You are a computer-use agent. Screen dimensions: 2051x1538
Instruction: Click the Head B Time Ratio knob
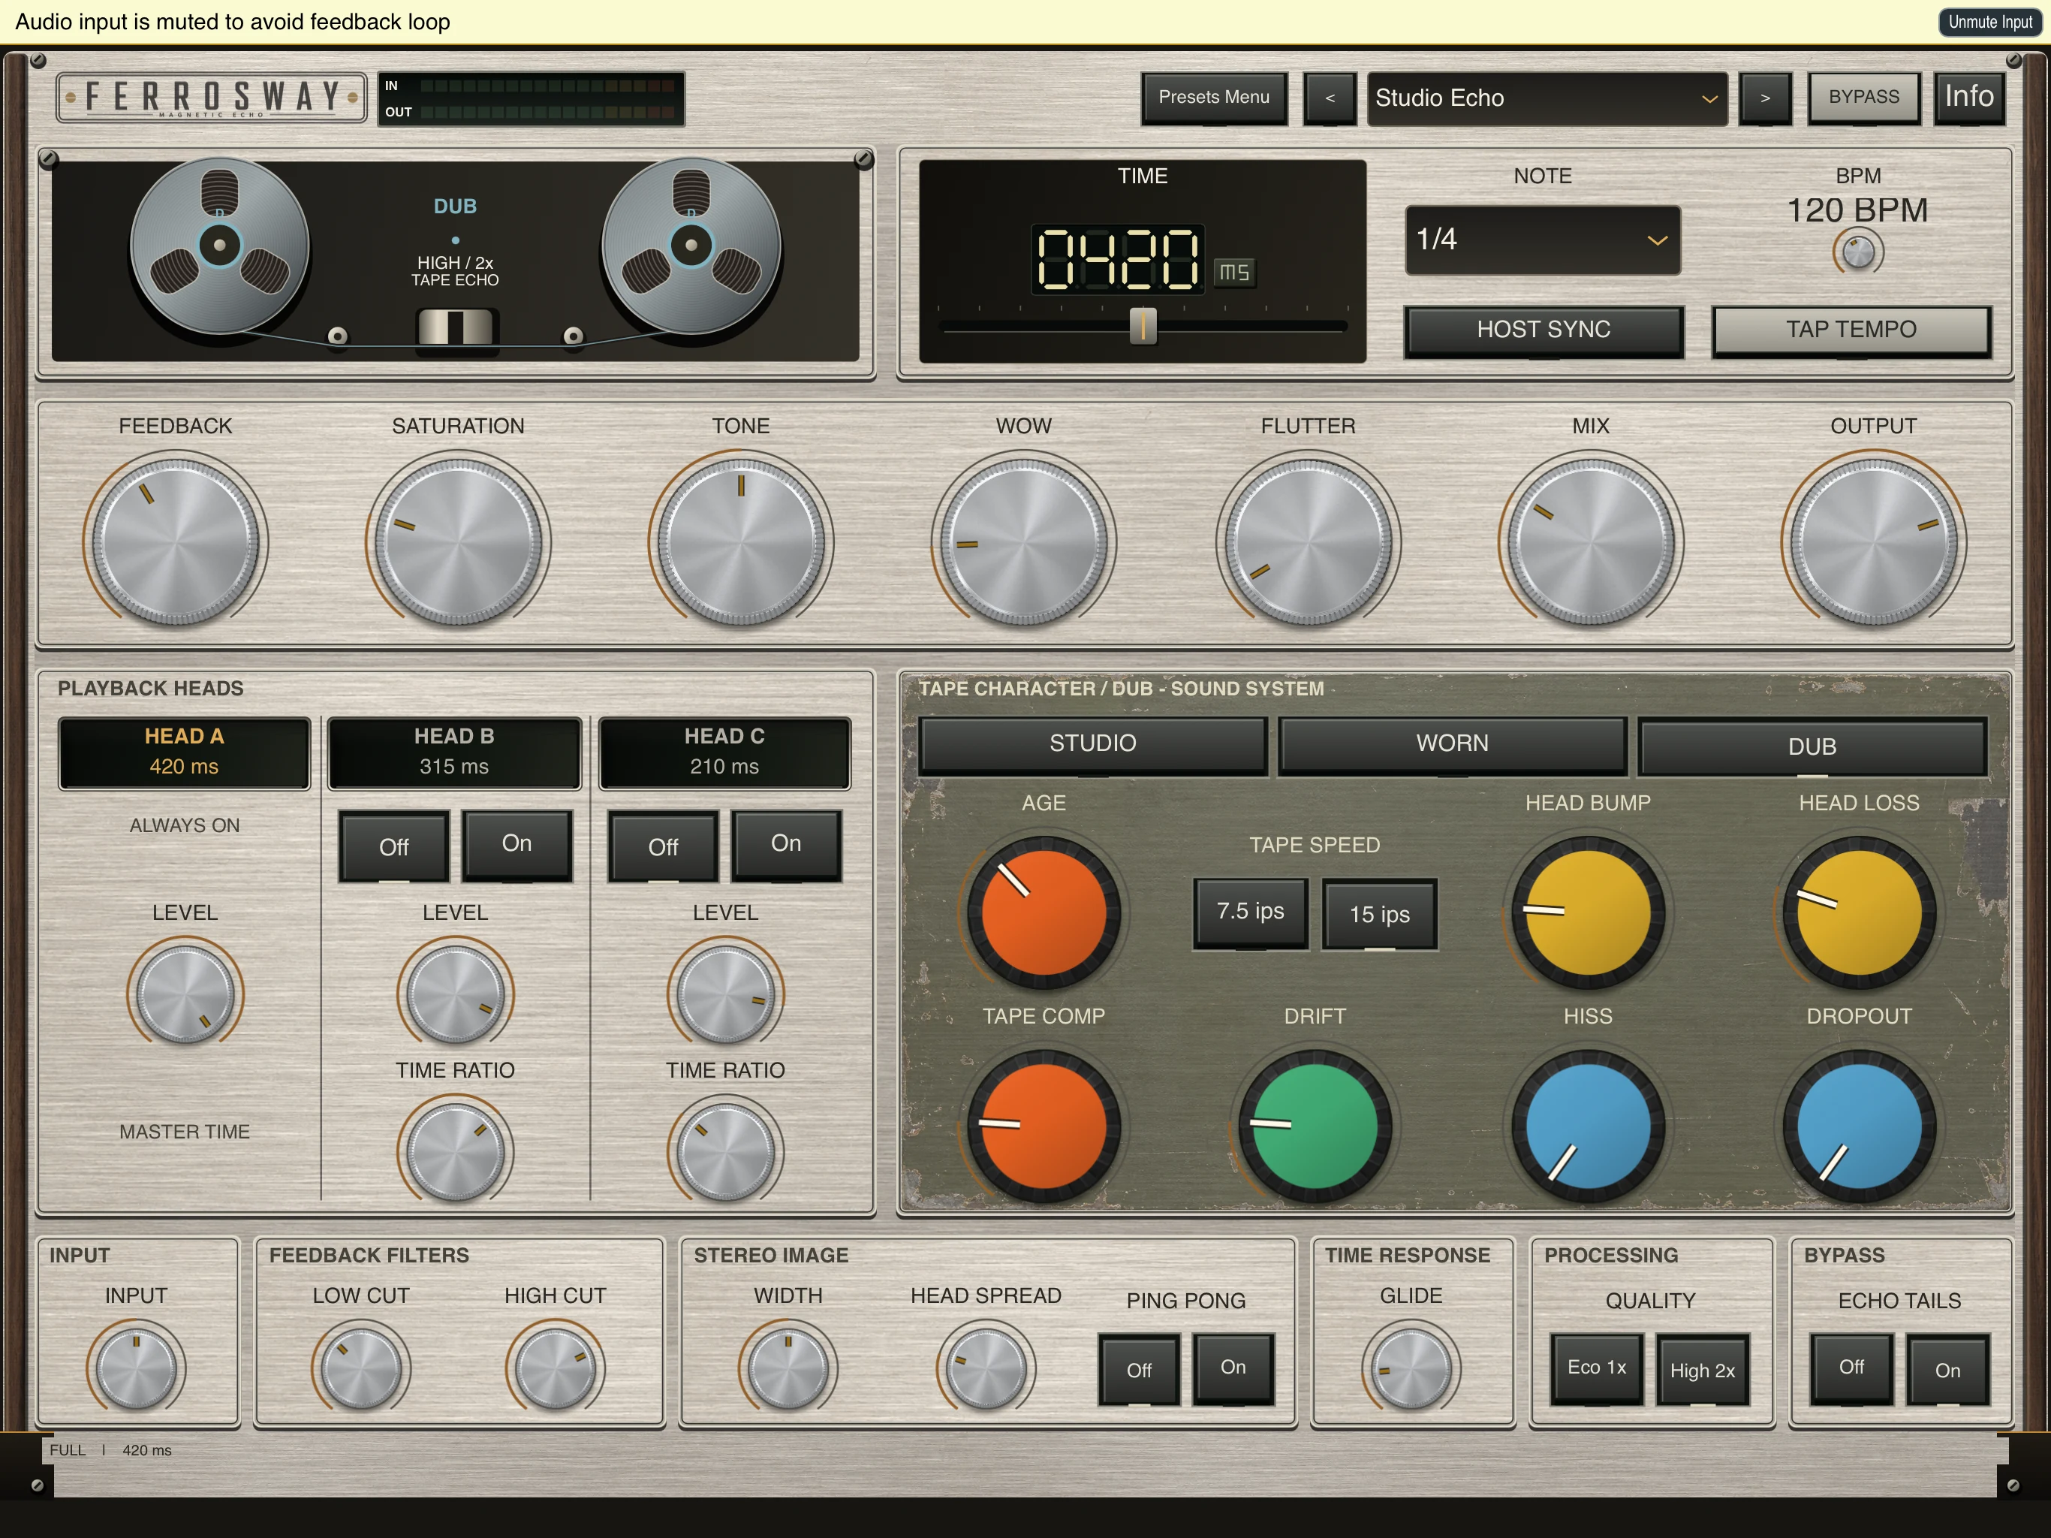454,1151
